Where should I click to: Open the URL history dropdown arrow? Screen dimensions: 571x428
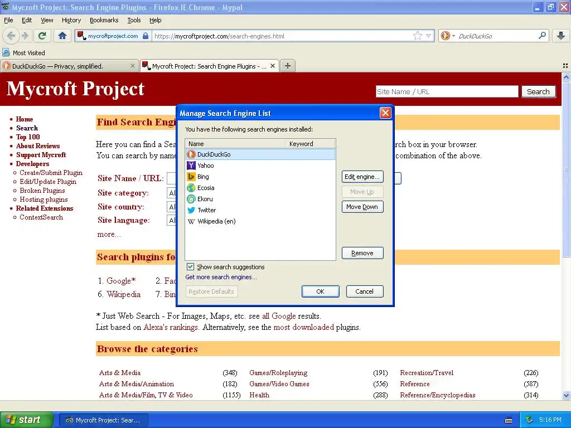pos(429,36)
